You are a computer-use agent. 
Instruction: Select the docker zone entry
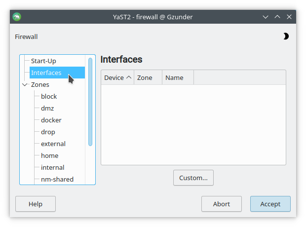click(x=51, y=120)
